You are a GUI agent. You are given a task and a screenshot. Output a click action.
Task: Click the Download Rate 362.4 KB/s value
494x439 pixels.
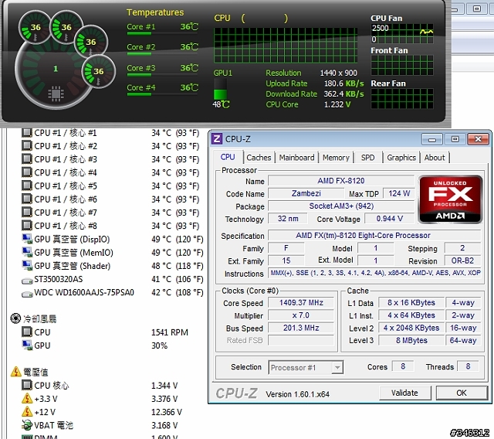[343, 94]
